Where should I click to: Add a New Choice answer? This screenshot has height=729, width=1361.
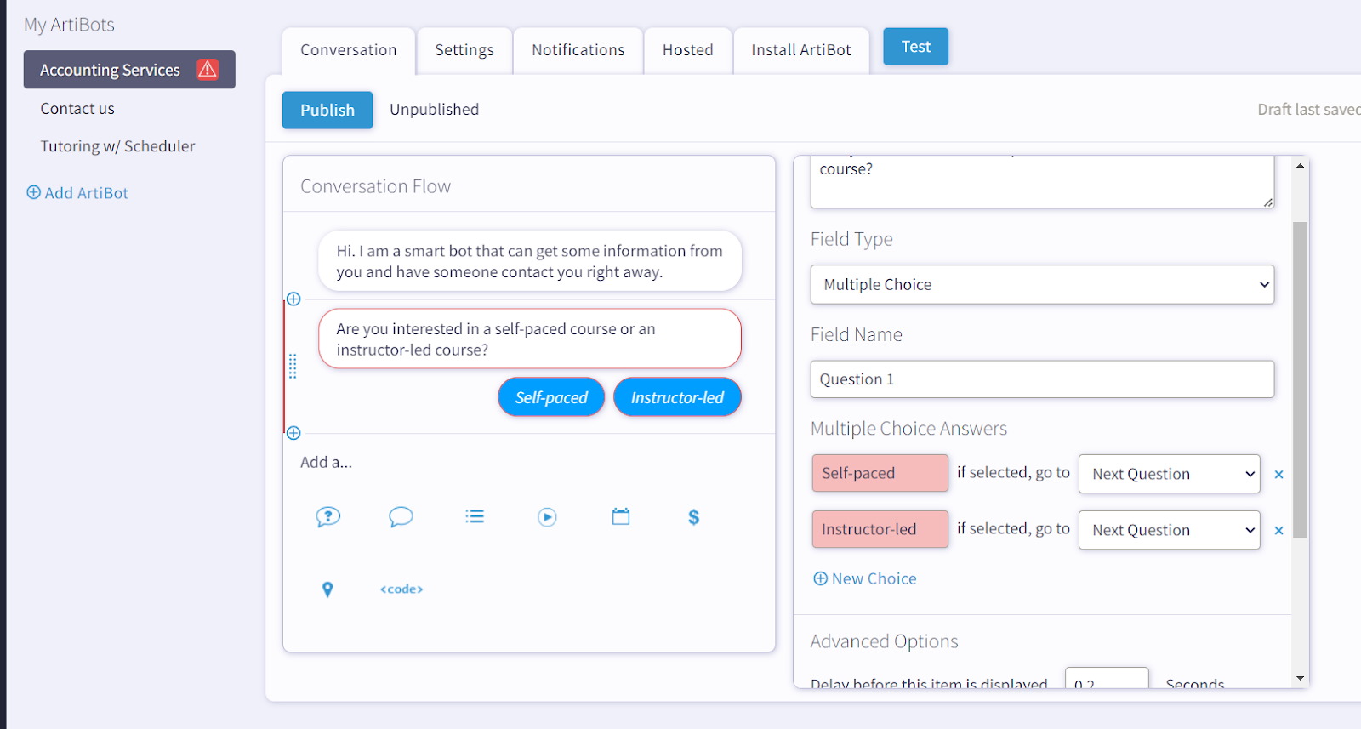pos(865,578)
